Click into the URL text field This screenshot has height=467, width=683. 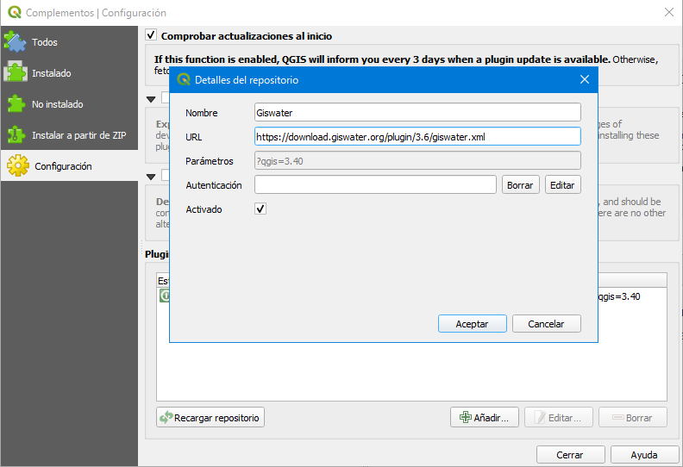tap(417, 136)
